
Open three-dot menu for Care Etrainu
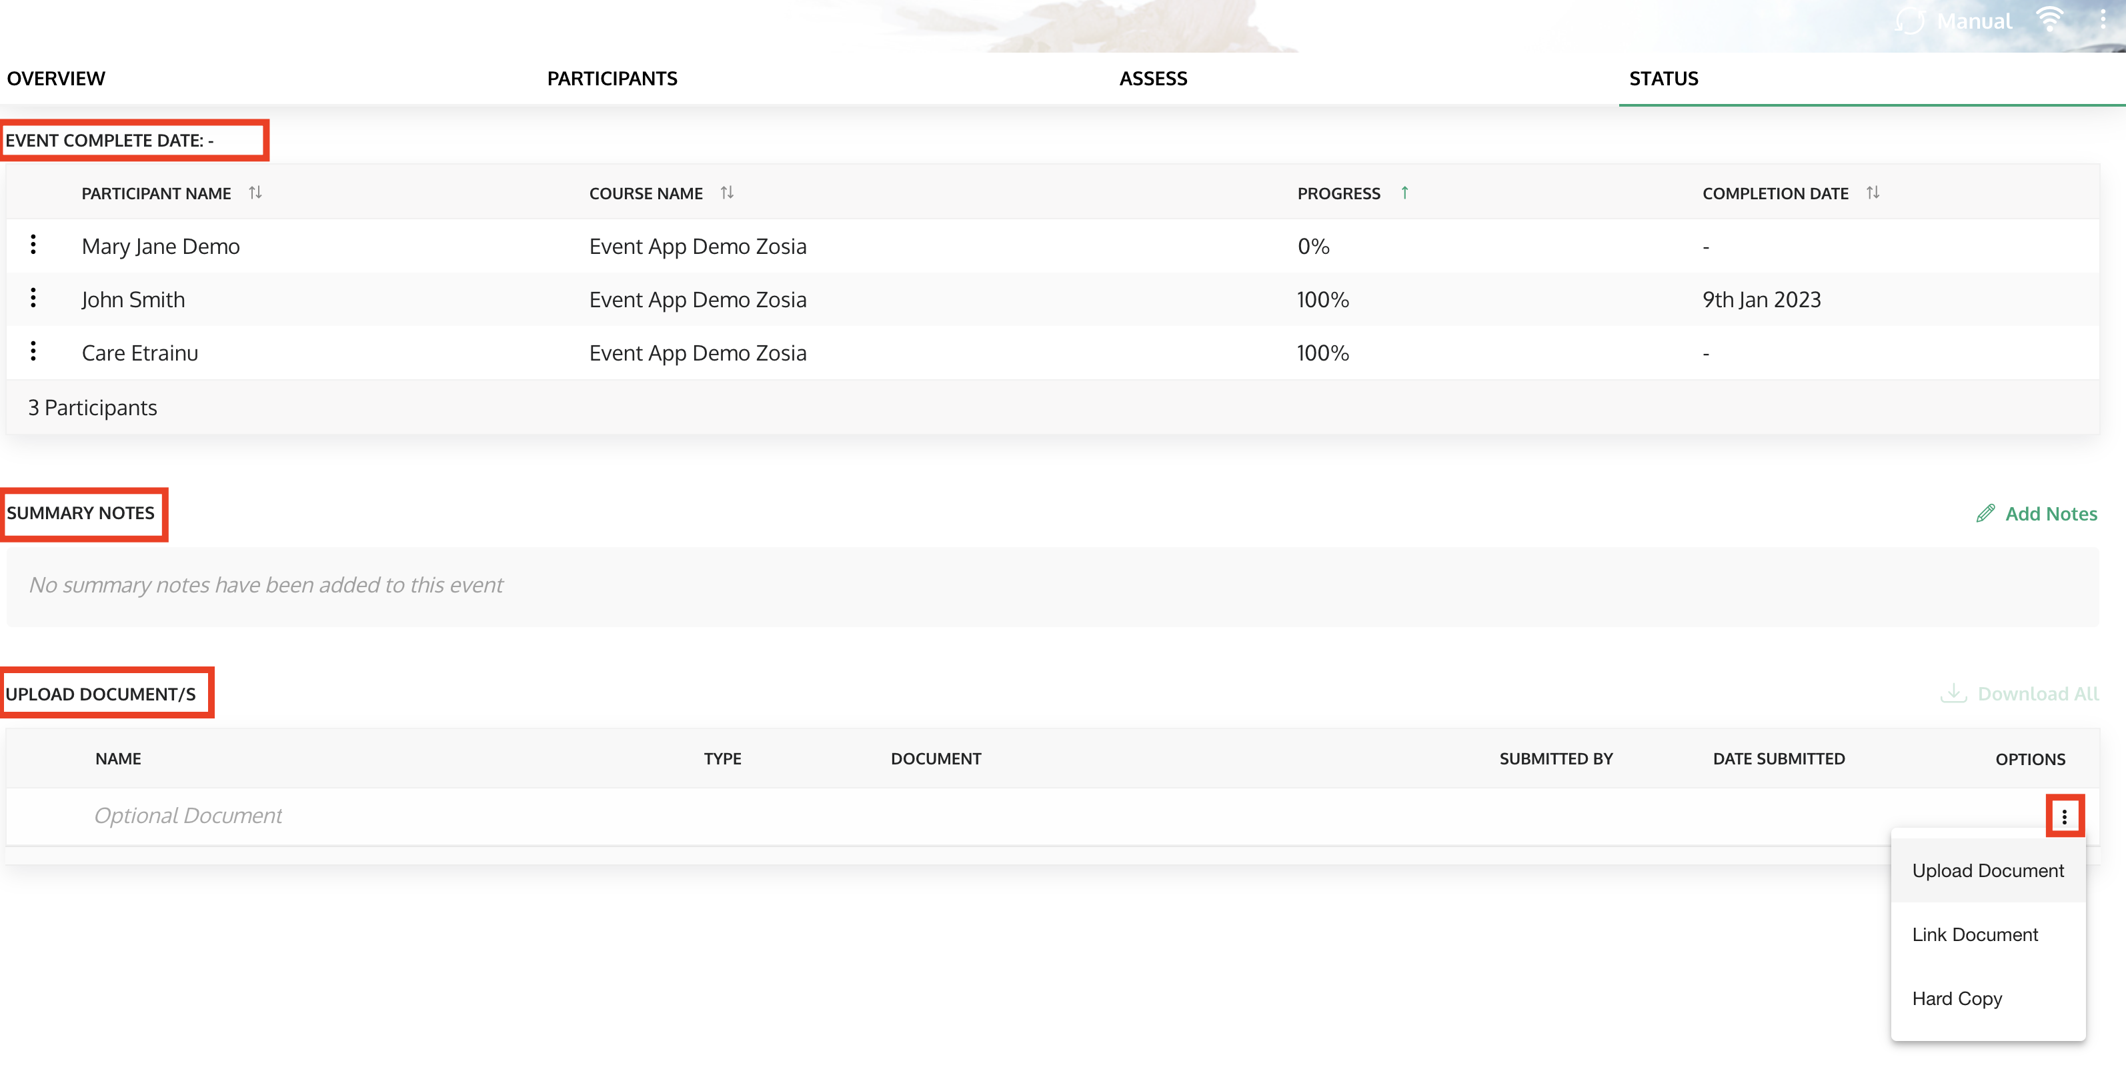(x=33, y=351)
